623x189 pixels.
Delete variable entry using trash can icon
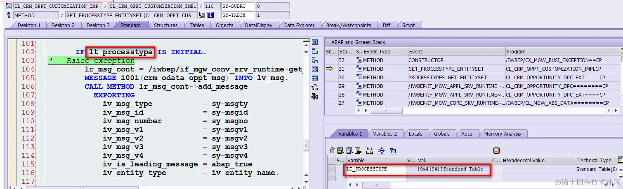point(332,150)
